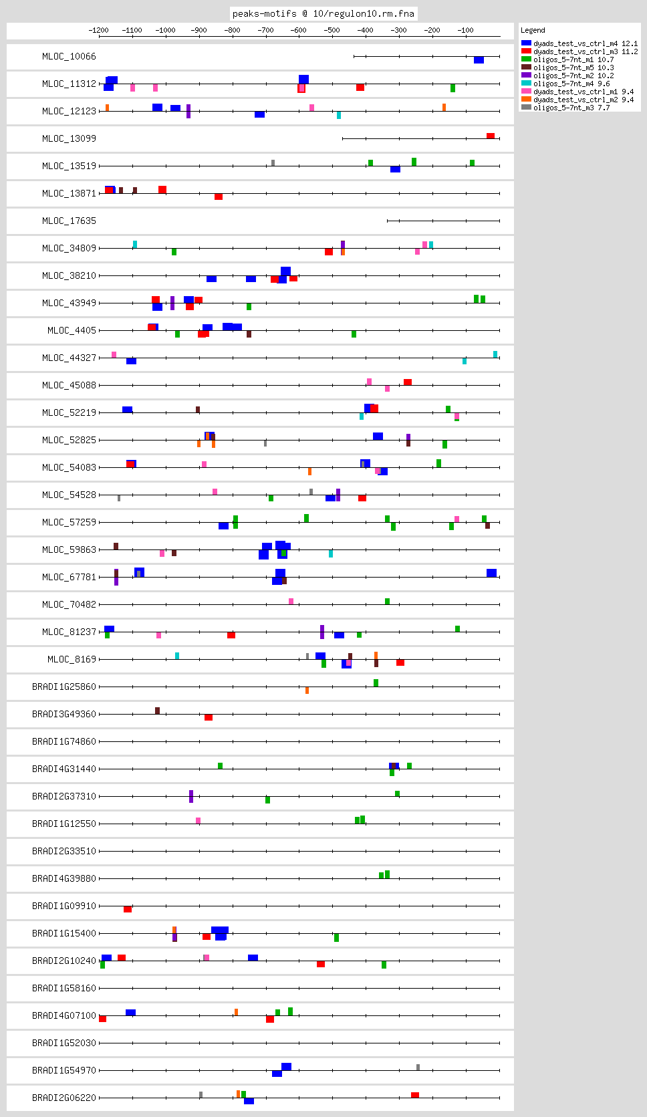Click the Legend heading

tap(533, 30)
